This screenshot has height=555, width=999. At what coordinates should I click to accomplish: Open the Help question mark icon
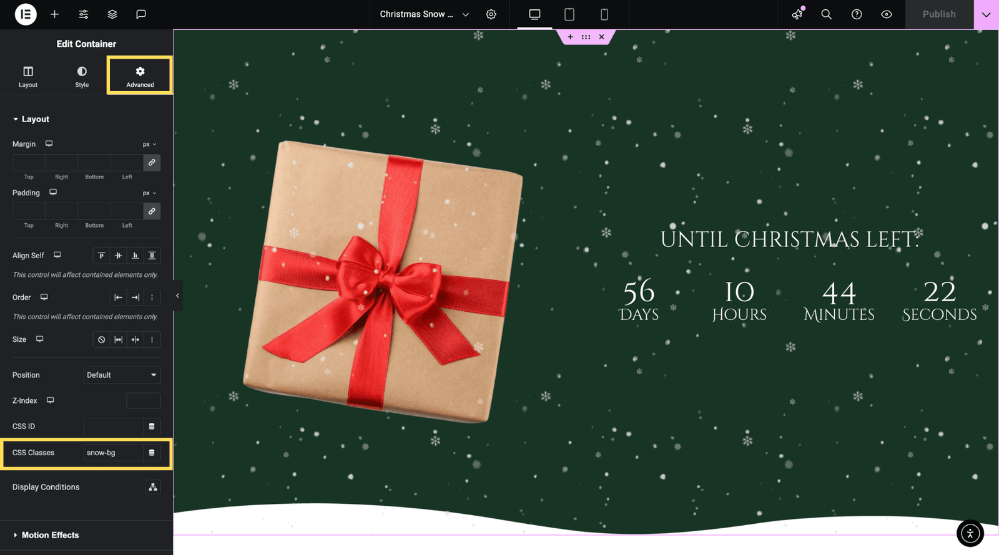(857, 14)
